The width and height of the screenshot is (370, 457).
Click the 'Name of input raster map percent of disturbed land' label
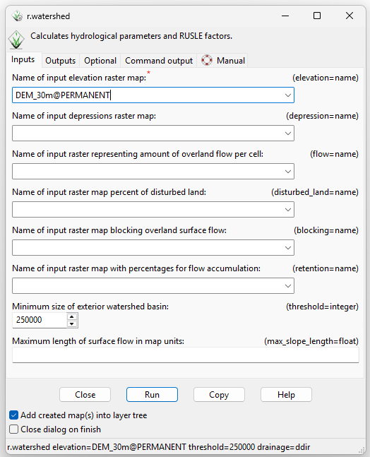pyautogui.click(x=109, y=192)
